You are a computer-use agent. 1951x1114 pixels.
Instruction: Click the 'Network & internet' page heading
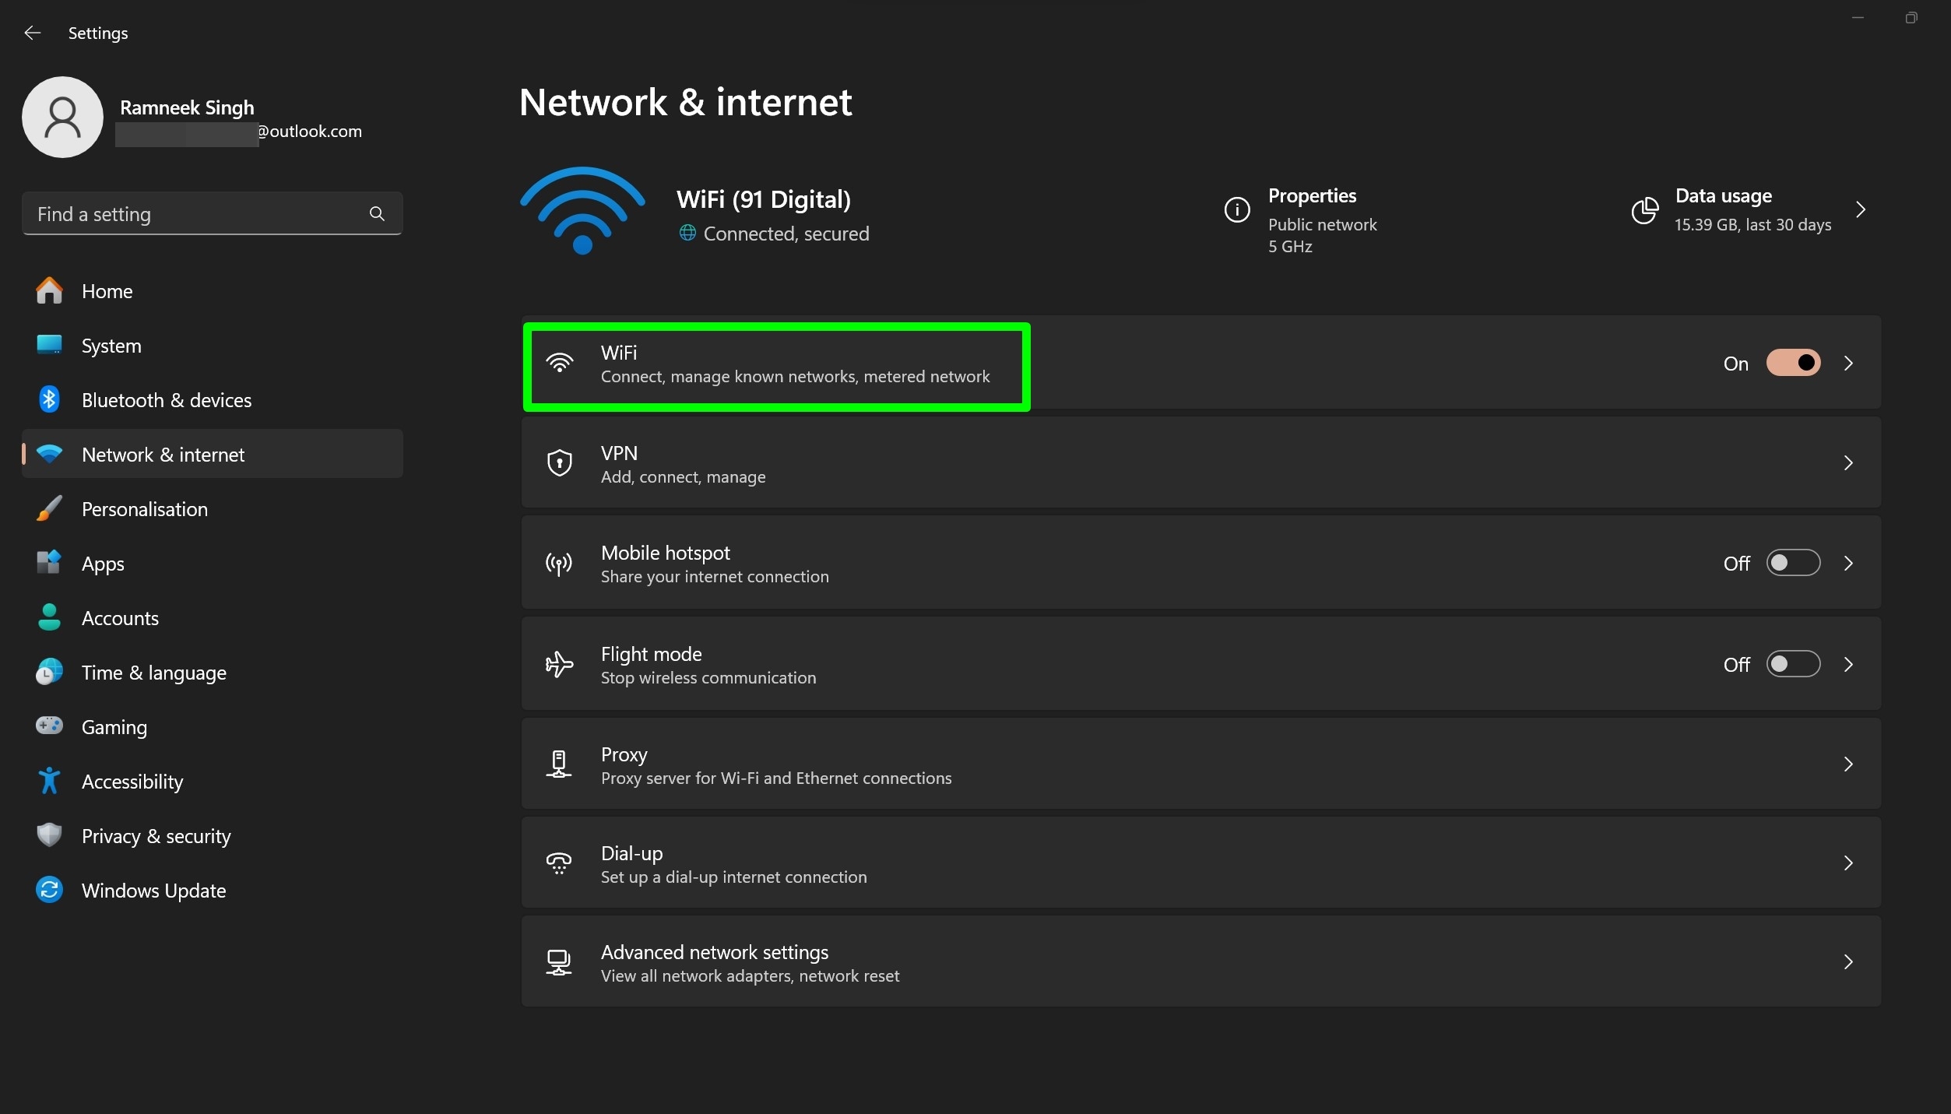click(685, 102)
